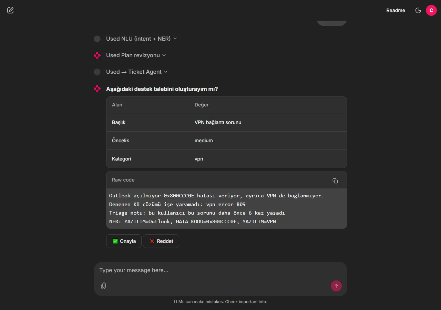The width and height of the screenshot is (441, 310).
Task: Open the Readme link
Action: [396, 10]
